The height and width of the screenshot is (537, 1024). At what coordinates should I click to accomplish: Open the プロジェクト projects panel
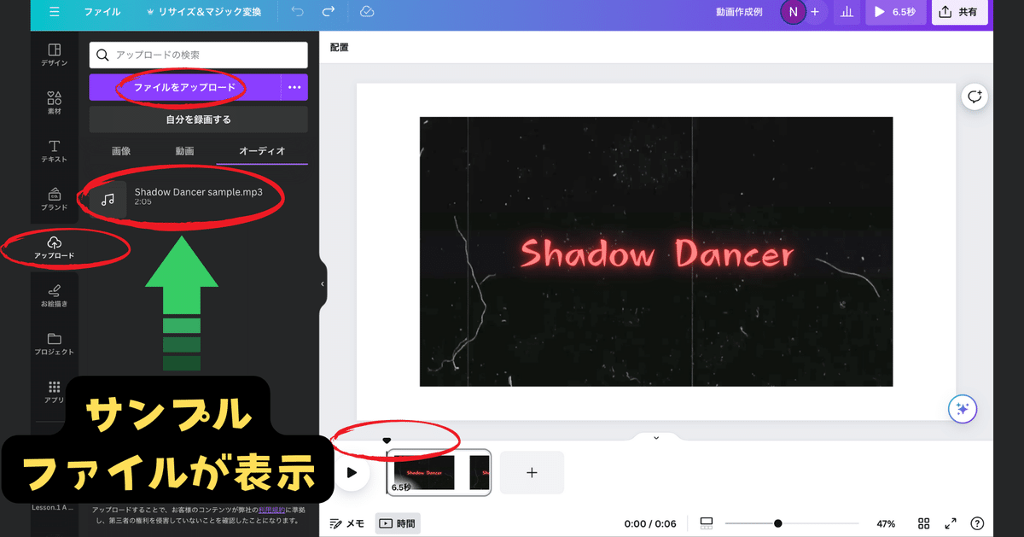click(55, 344)
